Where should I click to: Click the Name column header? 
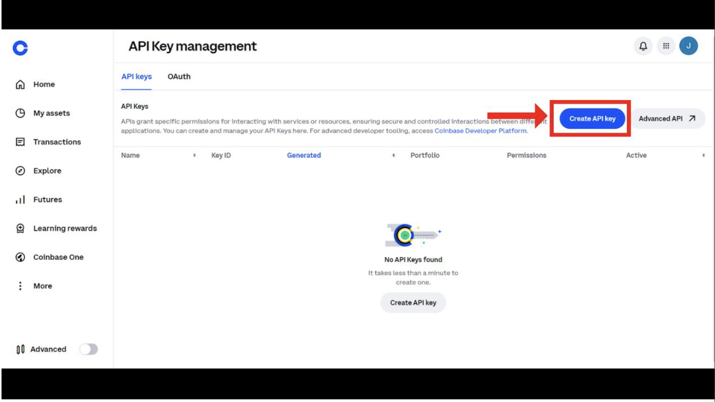tap(131, 155)
